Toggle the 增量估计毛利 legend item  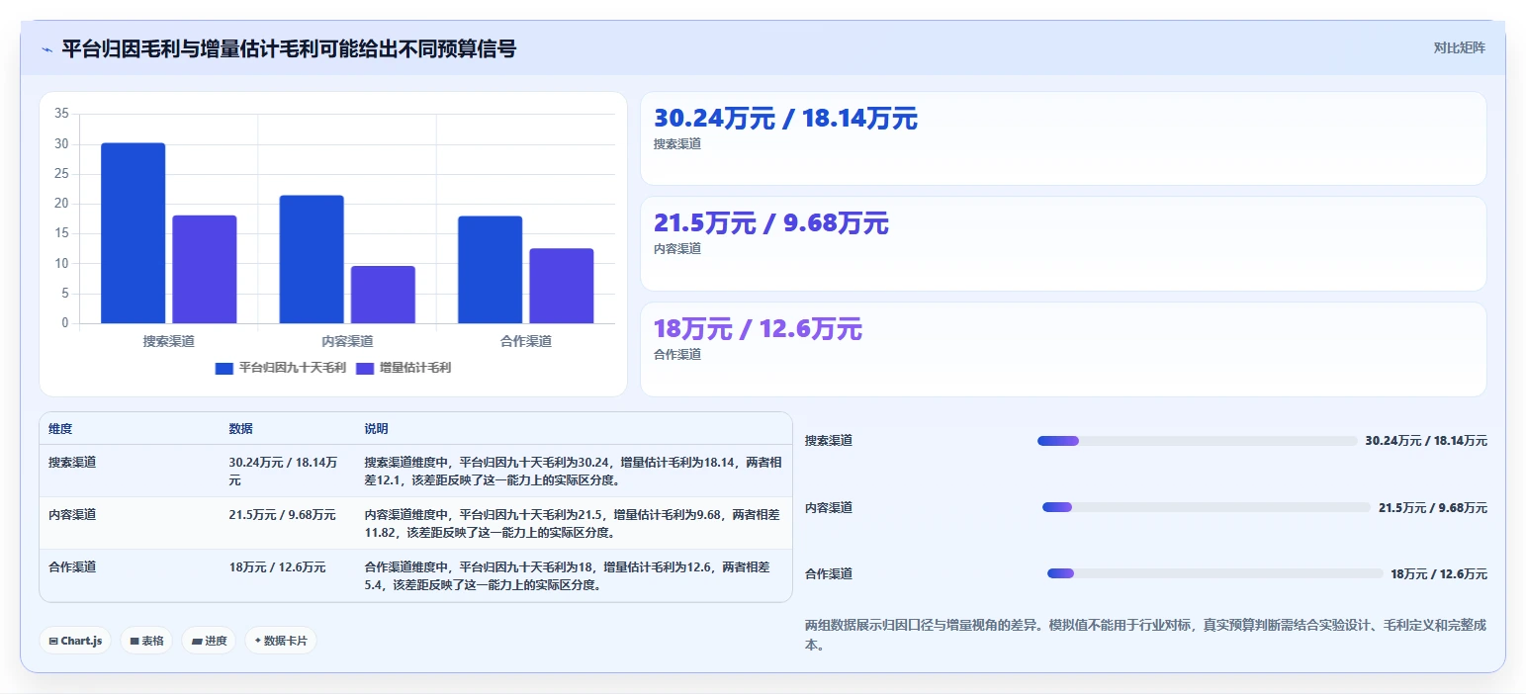404,368
